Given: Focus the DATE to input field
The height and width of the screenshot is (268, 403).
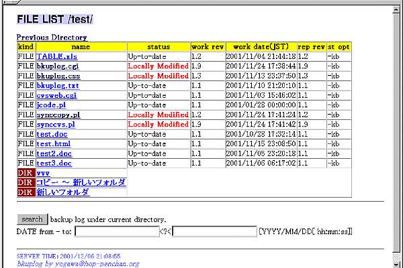Looking at the screenshot, I should click(214, 232).
